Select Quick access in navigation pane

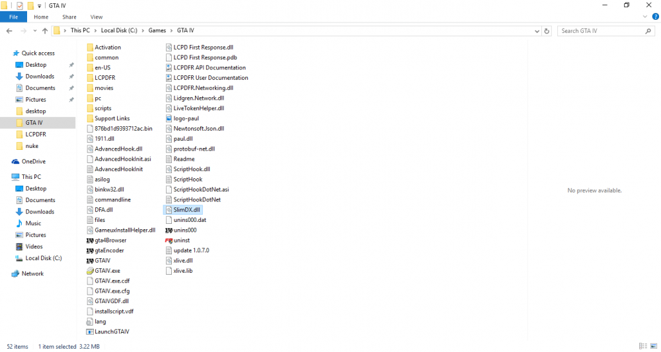[x=38, y=53]
